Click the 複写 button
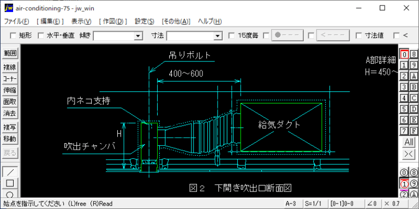419x209 pixels. pos(10,127)
